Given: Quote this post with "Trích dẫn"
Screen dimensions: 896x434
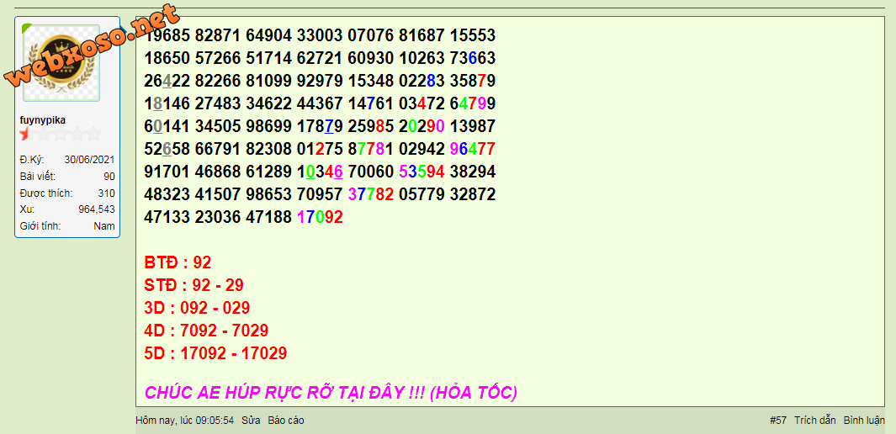Looking at the screenshot, I should 814,420.
